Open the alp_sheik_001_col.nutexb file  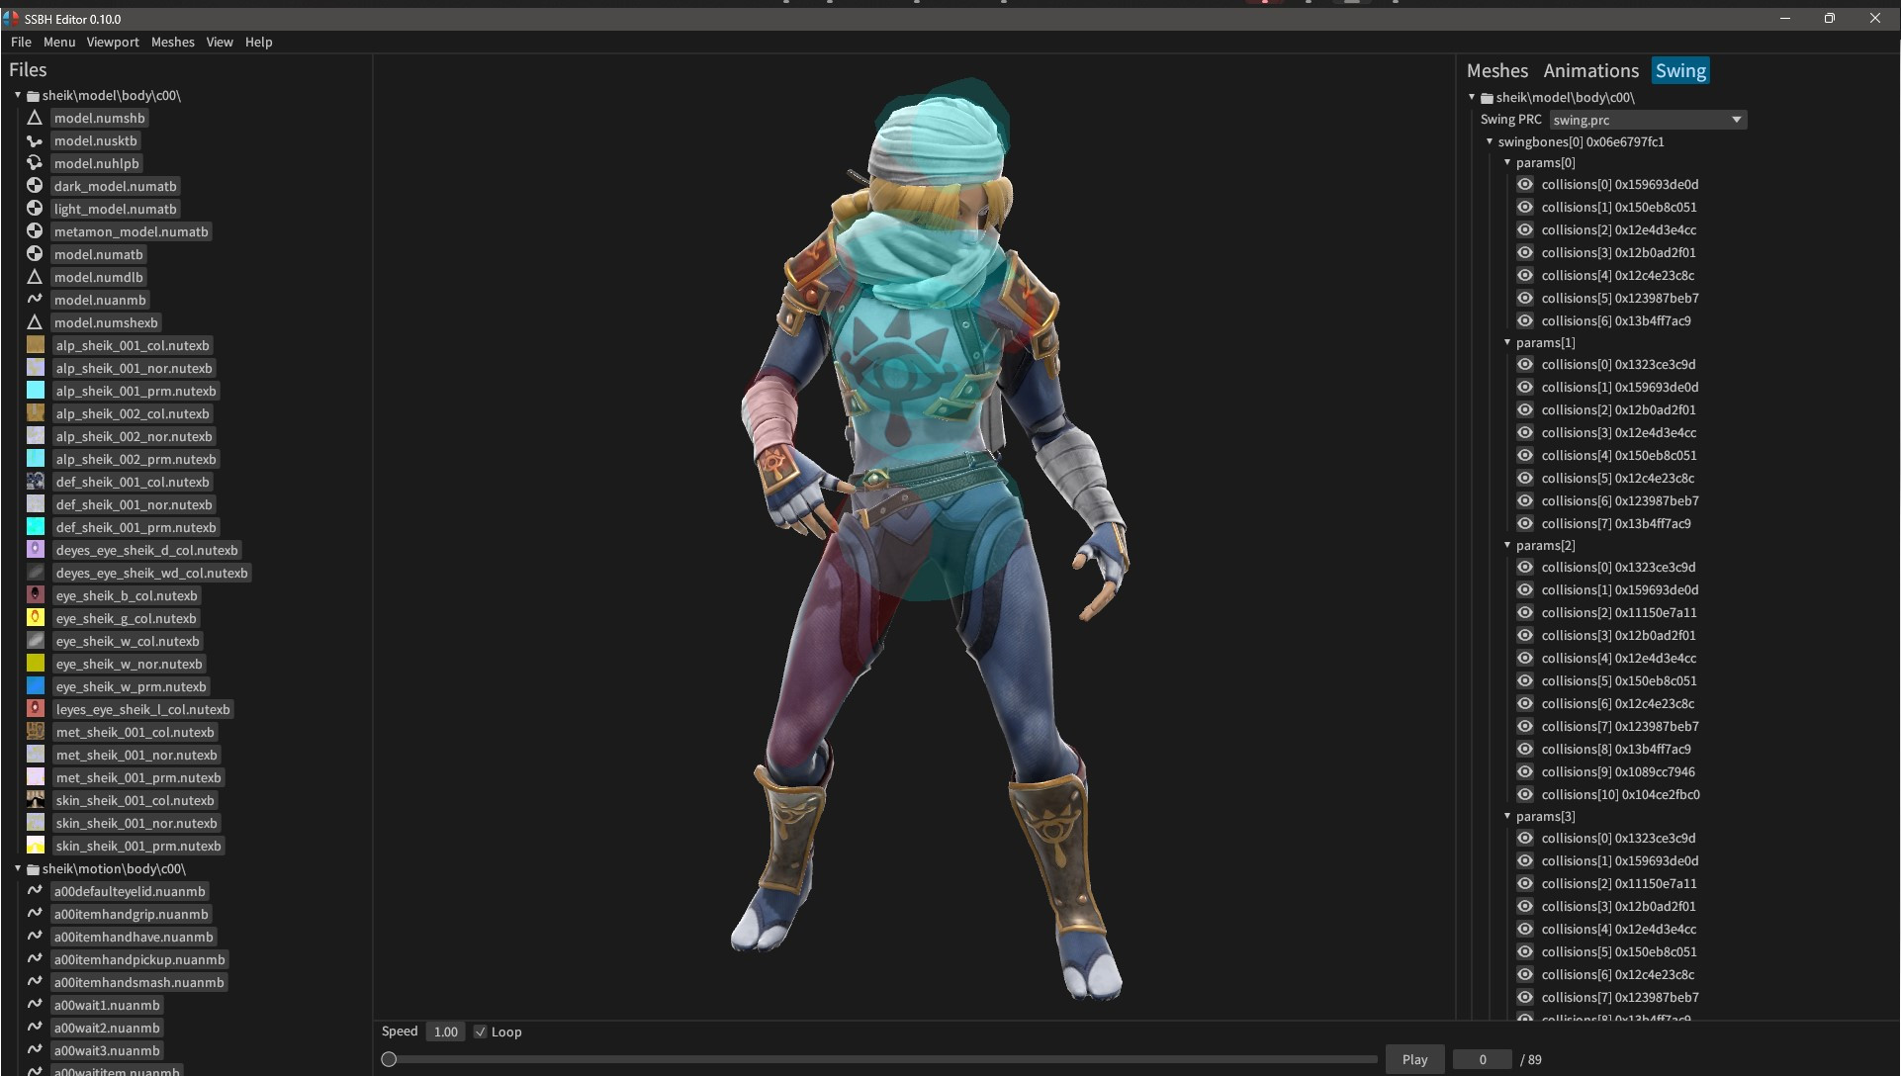[x=133, y=345]
